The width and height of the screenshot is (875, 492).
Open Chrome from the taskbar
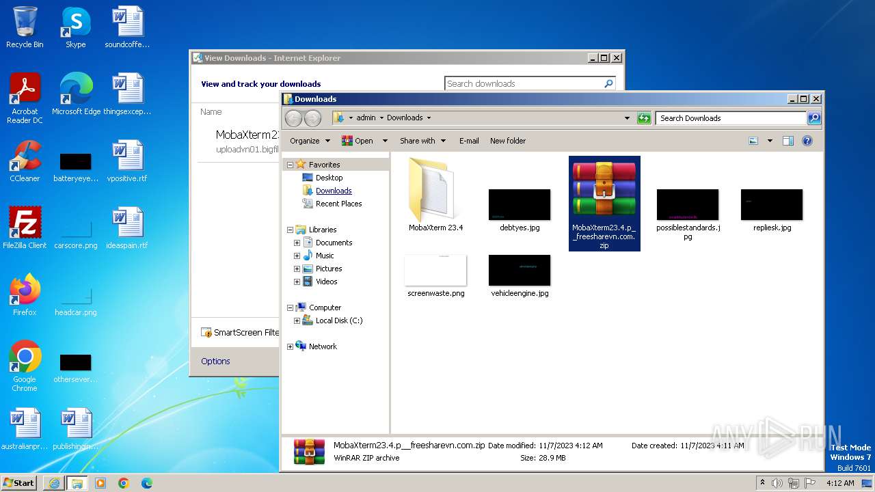123,483
